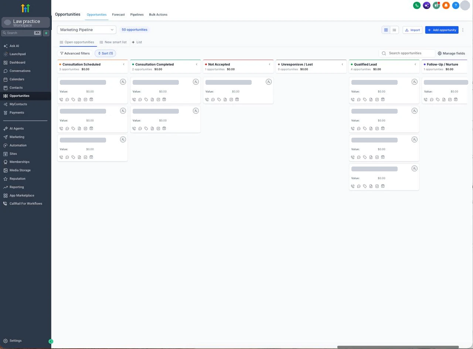Select the New smart list tab
473x349 pixels.
[x=113, y=42]
